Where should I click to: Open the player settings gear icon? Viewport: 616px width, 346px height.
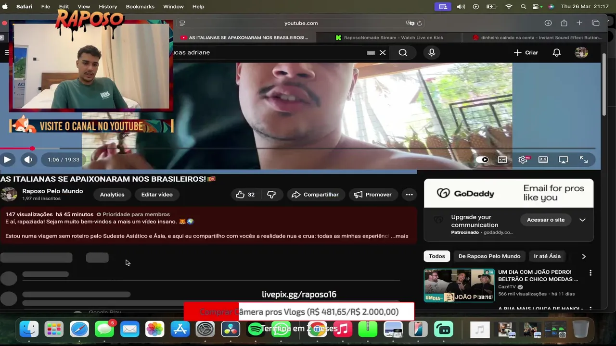pos(523,160)
